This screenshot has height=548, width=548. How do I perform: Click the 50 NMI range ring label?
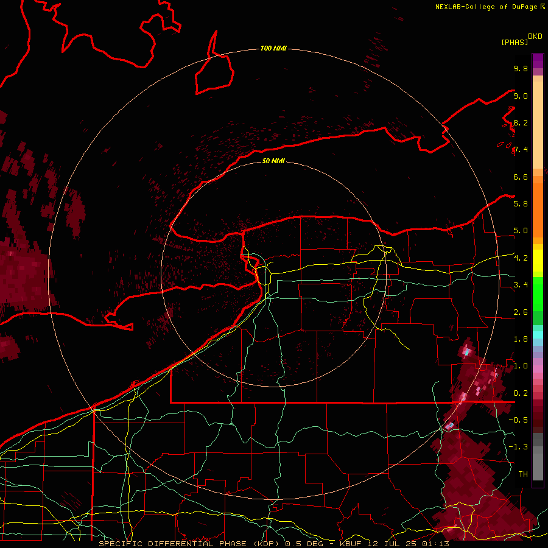pyautogui.click(x=273, y=161)
